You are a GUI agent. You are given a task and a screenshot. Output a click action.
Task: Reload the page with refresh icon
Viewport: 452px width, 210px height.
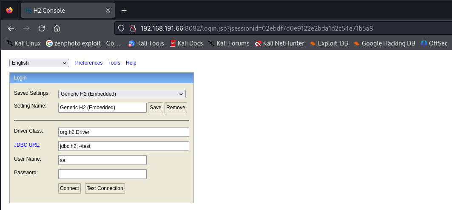click(42, 28)
